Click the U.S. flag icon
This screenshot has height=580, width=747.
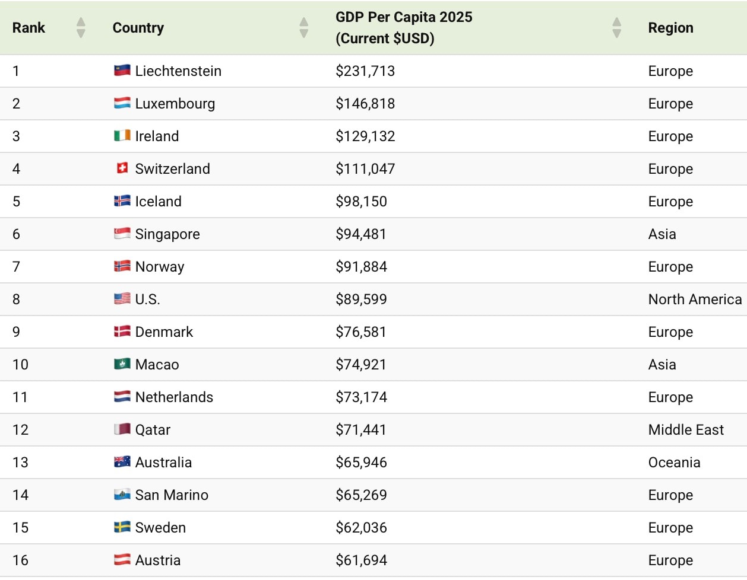[x=122, y=299]
